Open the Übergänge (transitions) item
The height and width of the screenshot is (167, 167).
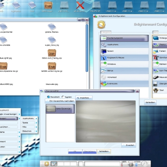point(159,84)
